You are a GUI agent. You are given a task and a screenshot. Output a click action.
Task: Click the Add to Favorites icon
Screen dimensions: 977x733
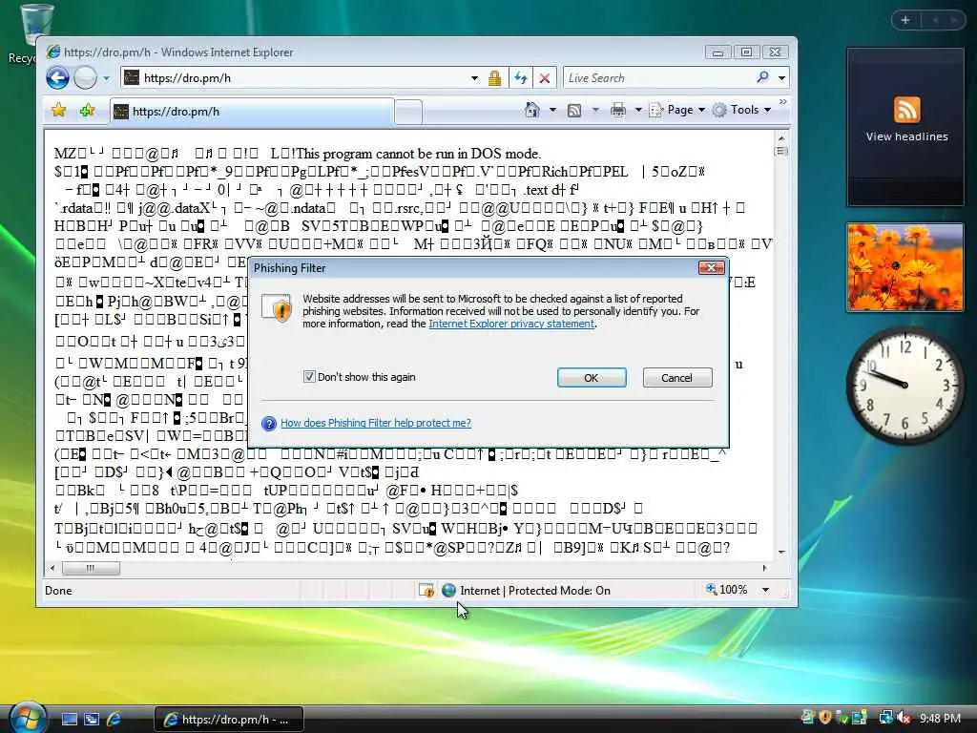[87, 111]
